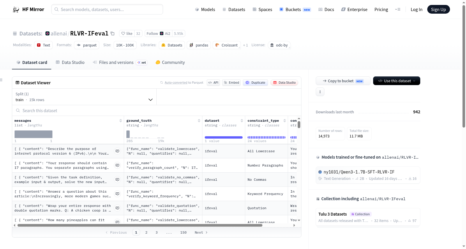Click the Croissant library tag
The height and width of the screenshot is (249, 466).
click(227, 45)
